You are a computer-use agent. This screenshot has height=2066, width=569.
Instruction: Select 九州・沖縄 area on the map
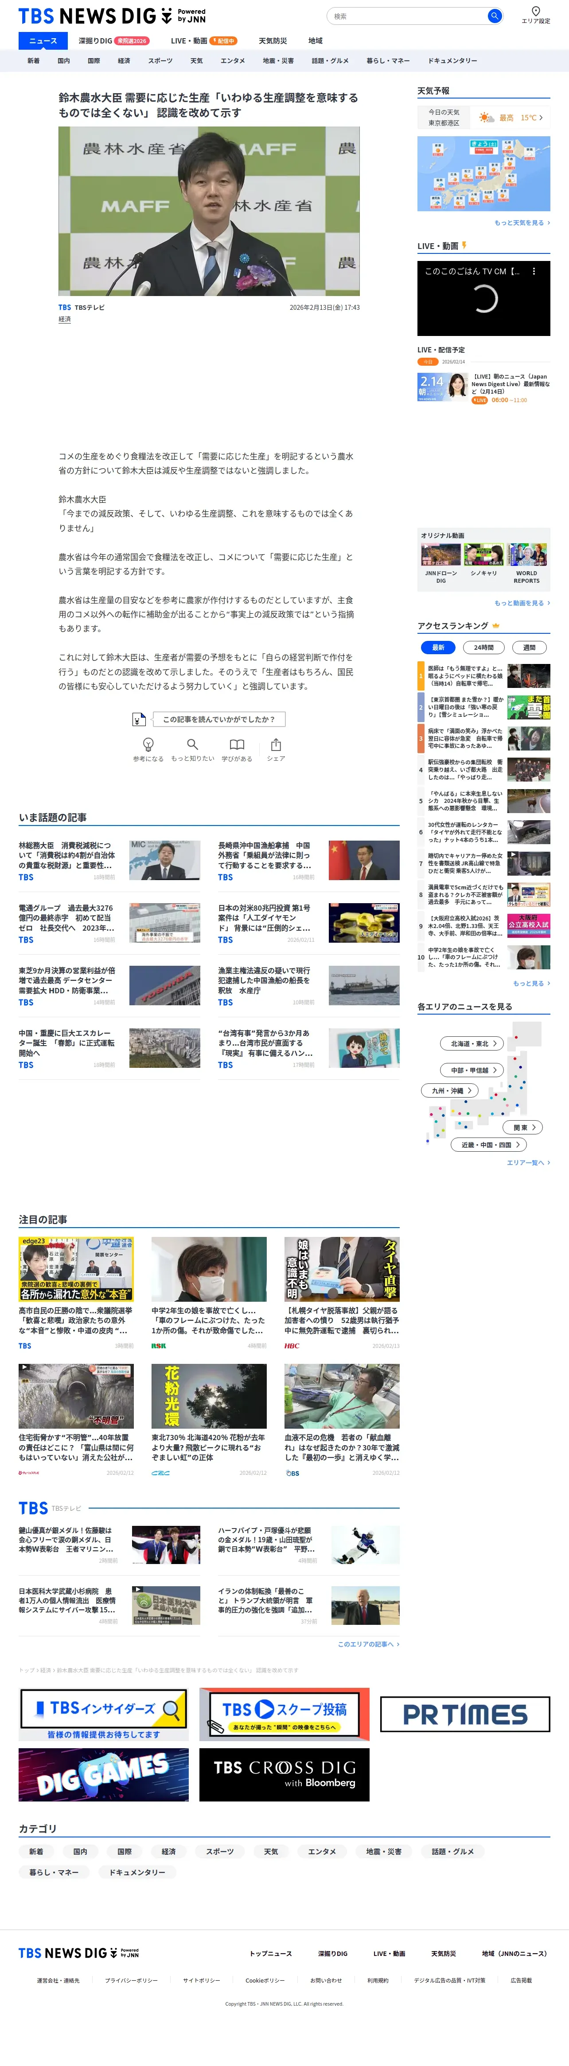click(x=450, y=1091)
